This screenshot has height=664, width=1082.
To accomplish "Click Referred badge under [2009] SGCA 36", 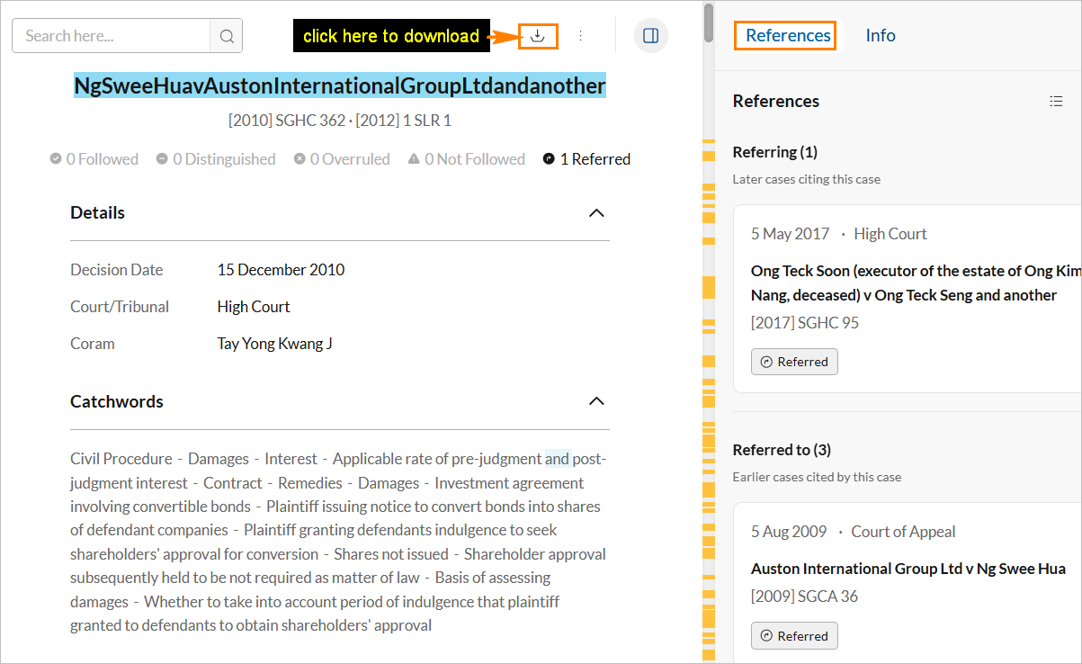I will point(794,635).
